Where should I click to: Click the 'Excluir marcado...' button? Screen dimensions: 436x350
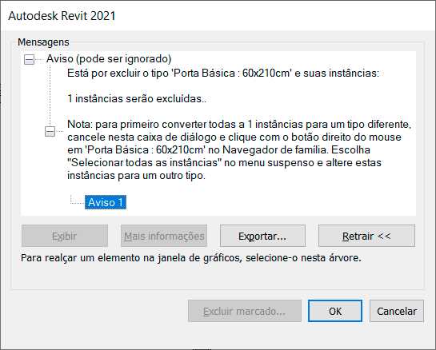pos(245,311)
